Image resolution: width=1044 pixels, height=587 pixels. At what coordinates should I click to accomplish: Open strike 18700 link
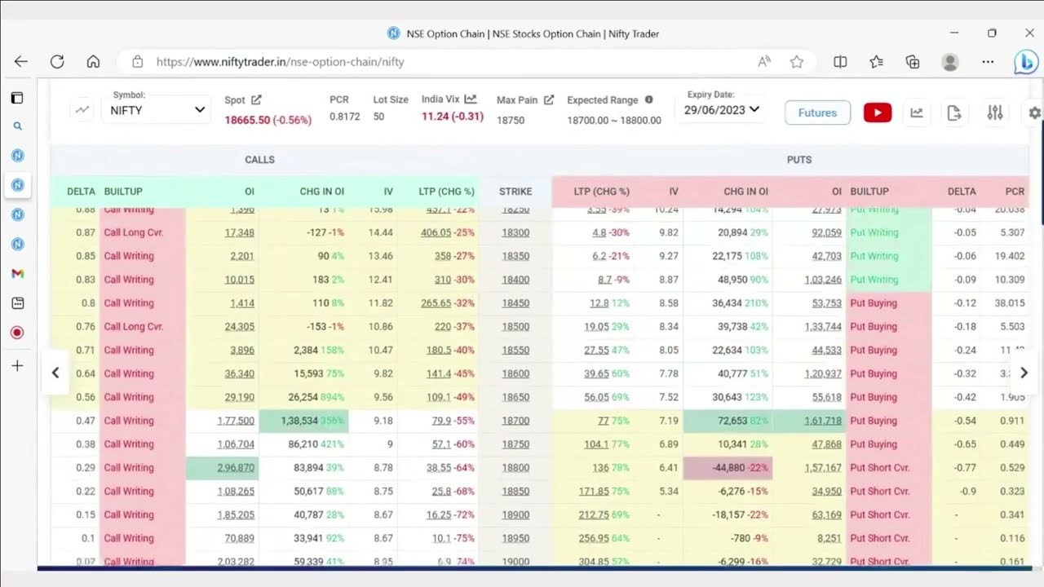click(x=515, y=421)
